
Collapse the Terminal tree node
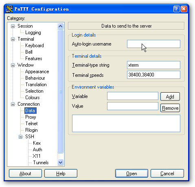click(13, 39)
